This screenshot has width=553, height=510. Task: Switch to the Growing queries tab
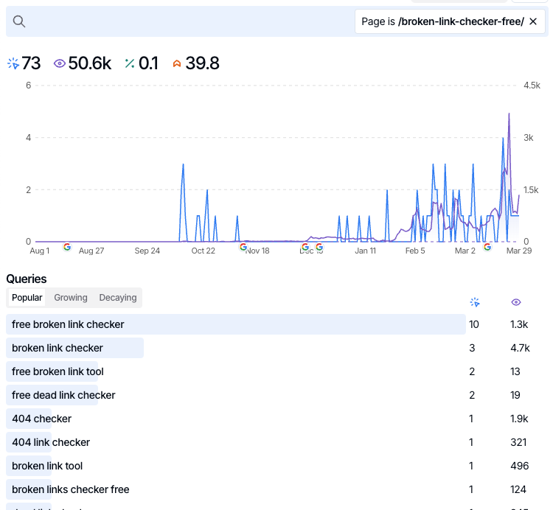point(71,298)
